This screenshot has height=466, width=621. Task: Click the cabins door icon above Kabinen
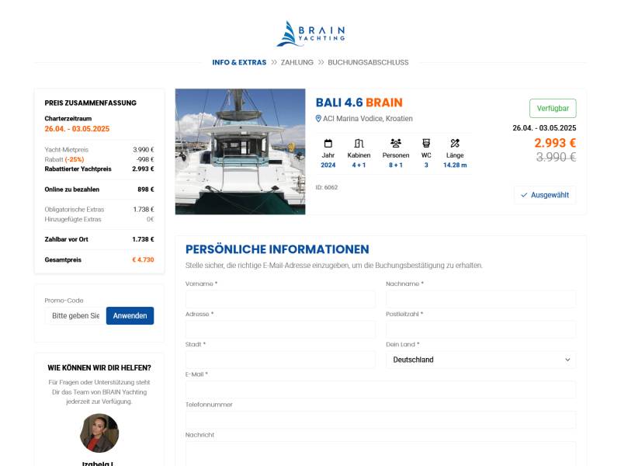tap(359, 143)
